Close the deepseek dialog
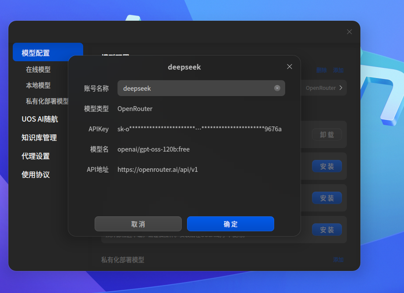 coord(290,67)
